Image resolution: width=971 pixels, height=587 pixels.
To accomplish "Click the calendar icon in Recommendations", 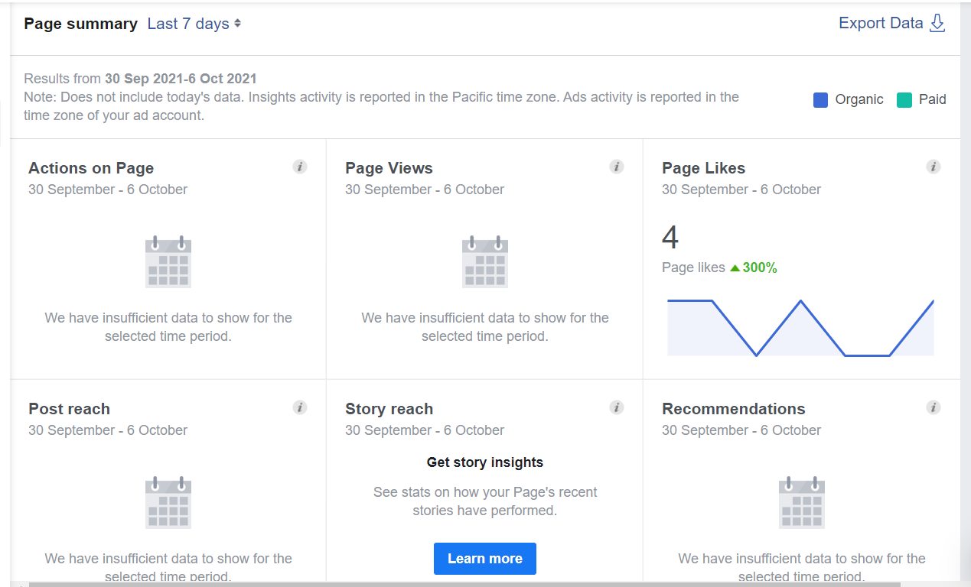I will (x=802, y=503).
